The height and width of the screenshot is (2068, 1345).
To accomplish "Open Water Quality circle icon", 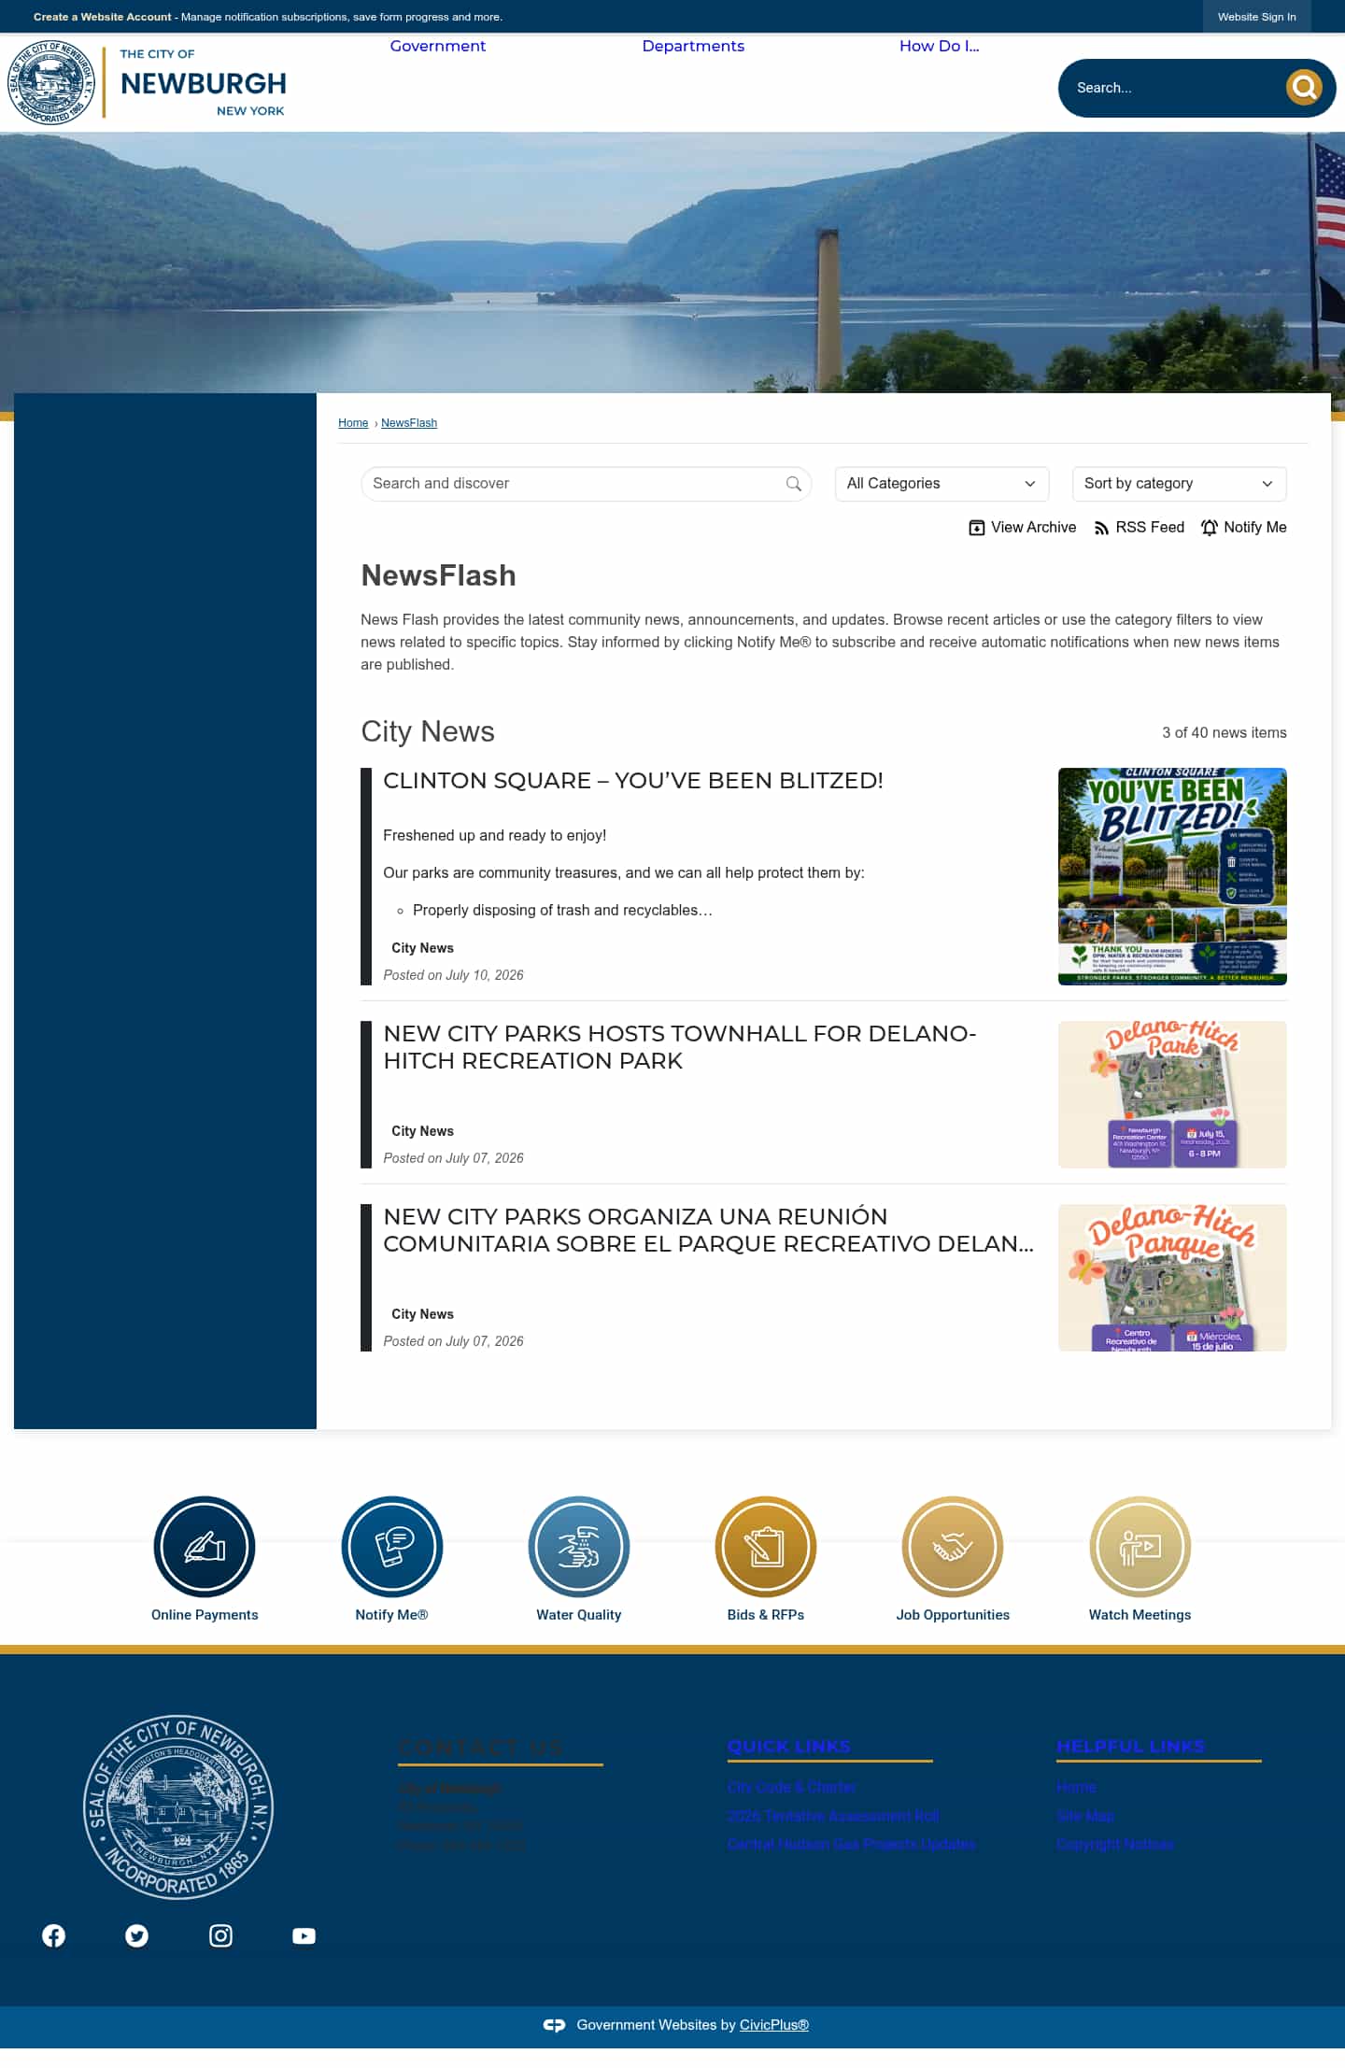I will pos(578,1547).
